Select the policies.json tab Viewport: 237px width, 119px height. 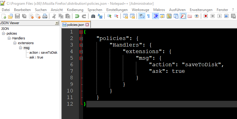pos(76,24)
